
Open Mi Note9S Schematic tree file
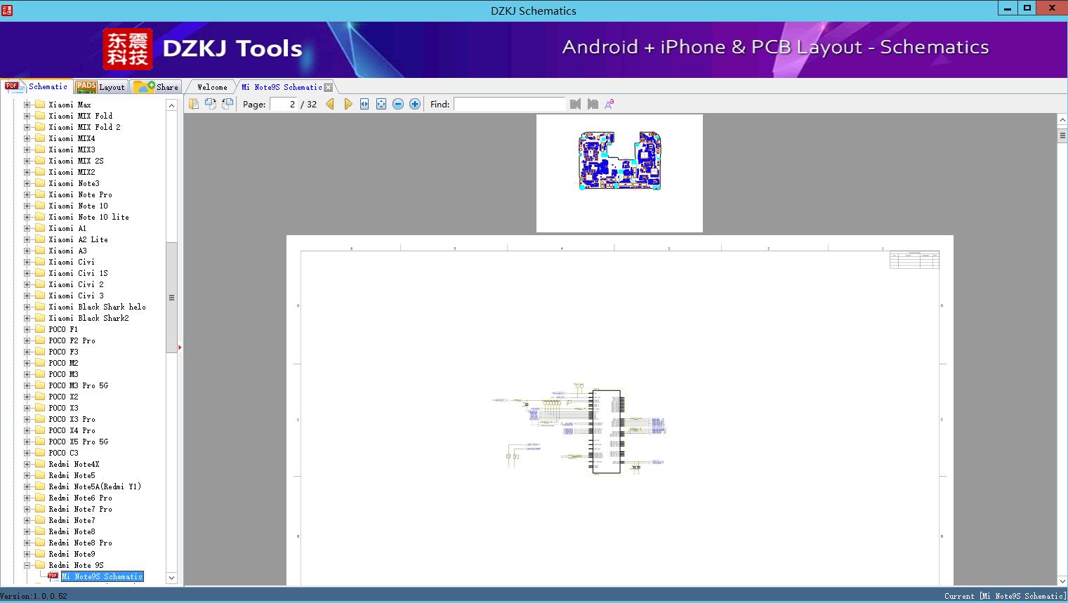pyautogui.click(x=102, y=576)
